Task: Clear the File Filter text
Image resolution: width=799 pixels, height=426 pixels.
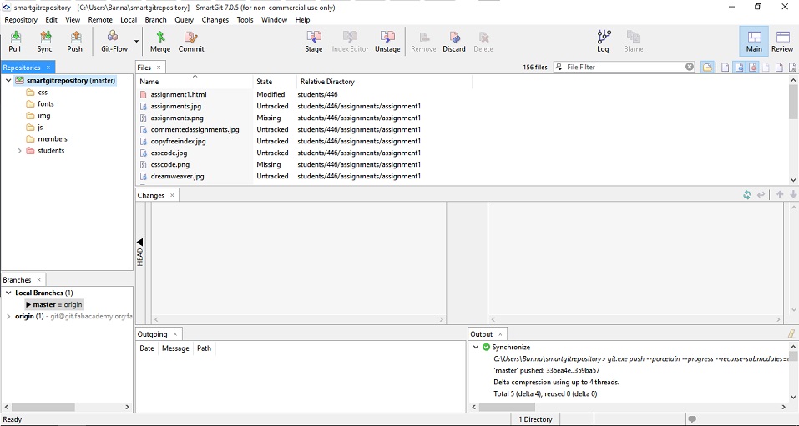Action: tap(689, 67)
